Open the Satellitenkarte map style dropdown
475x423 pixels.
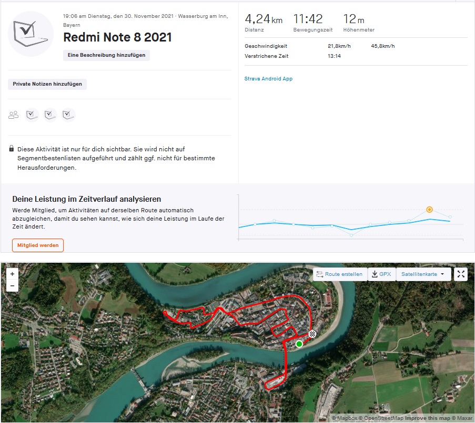coord(423,274)
